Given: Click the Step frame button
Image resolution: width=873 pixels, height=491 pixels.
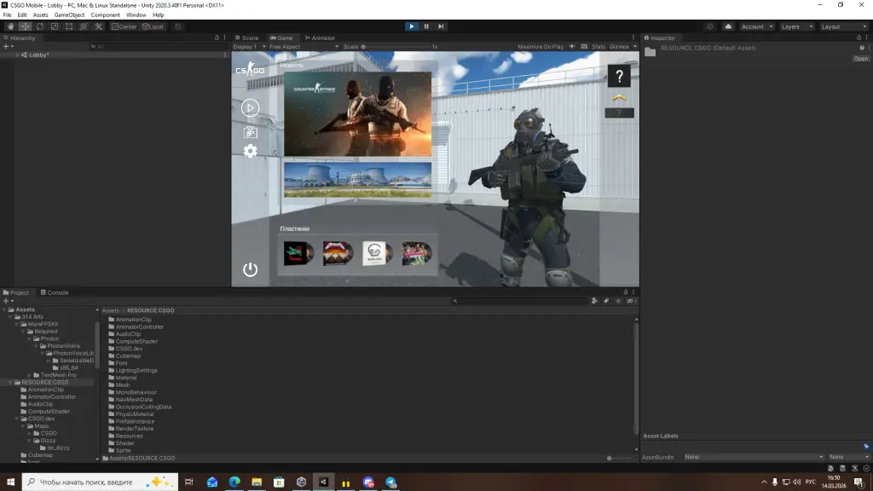Looking at the screenshot, I should click(441, 26).
